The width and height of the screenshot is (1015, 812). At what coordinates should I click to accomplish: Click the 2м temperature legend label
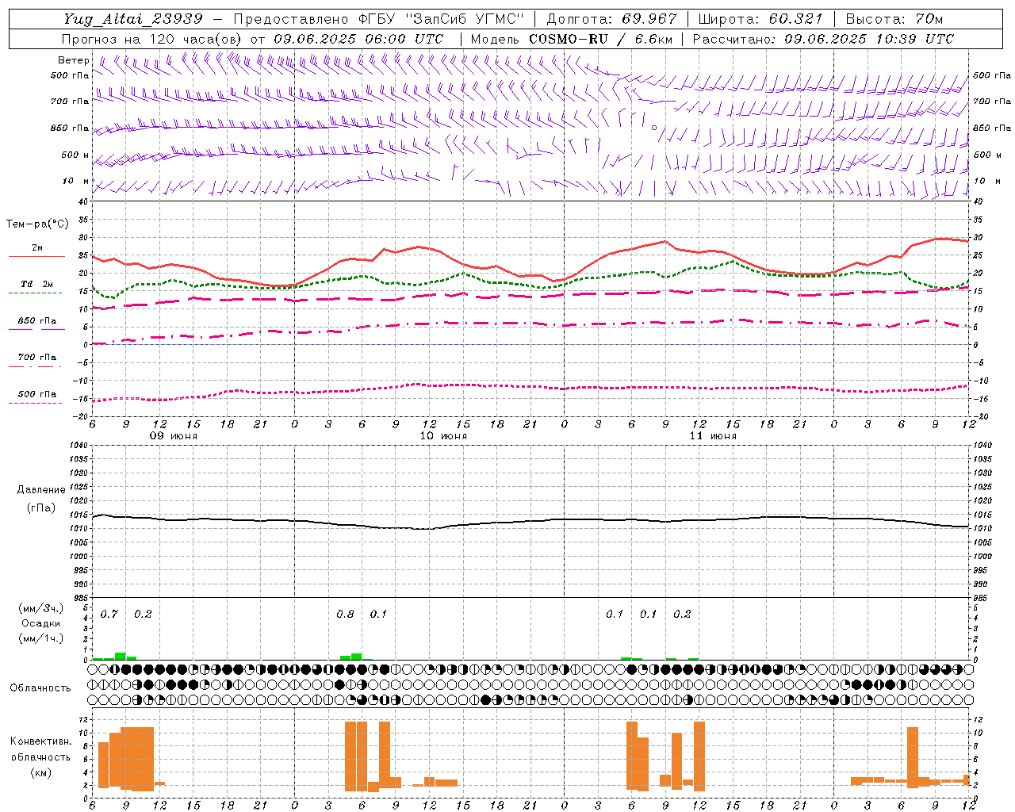pyautogui.click(x=37, y=248)
